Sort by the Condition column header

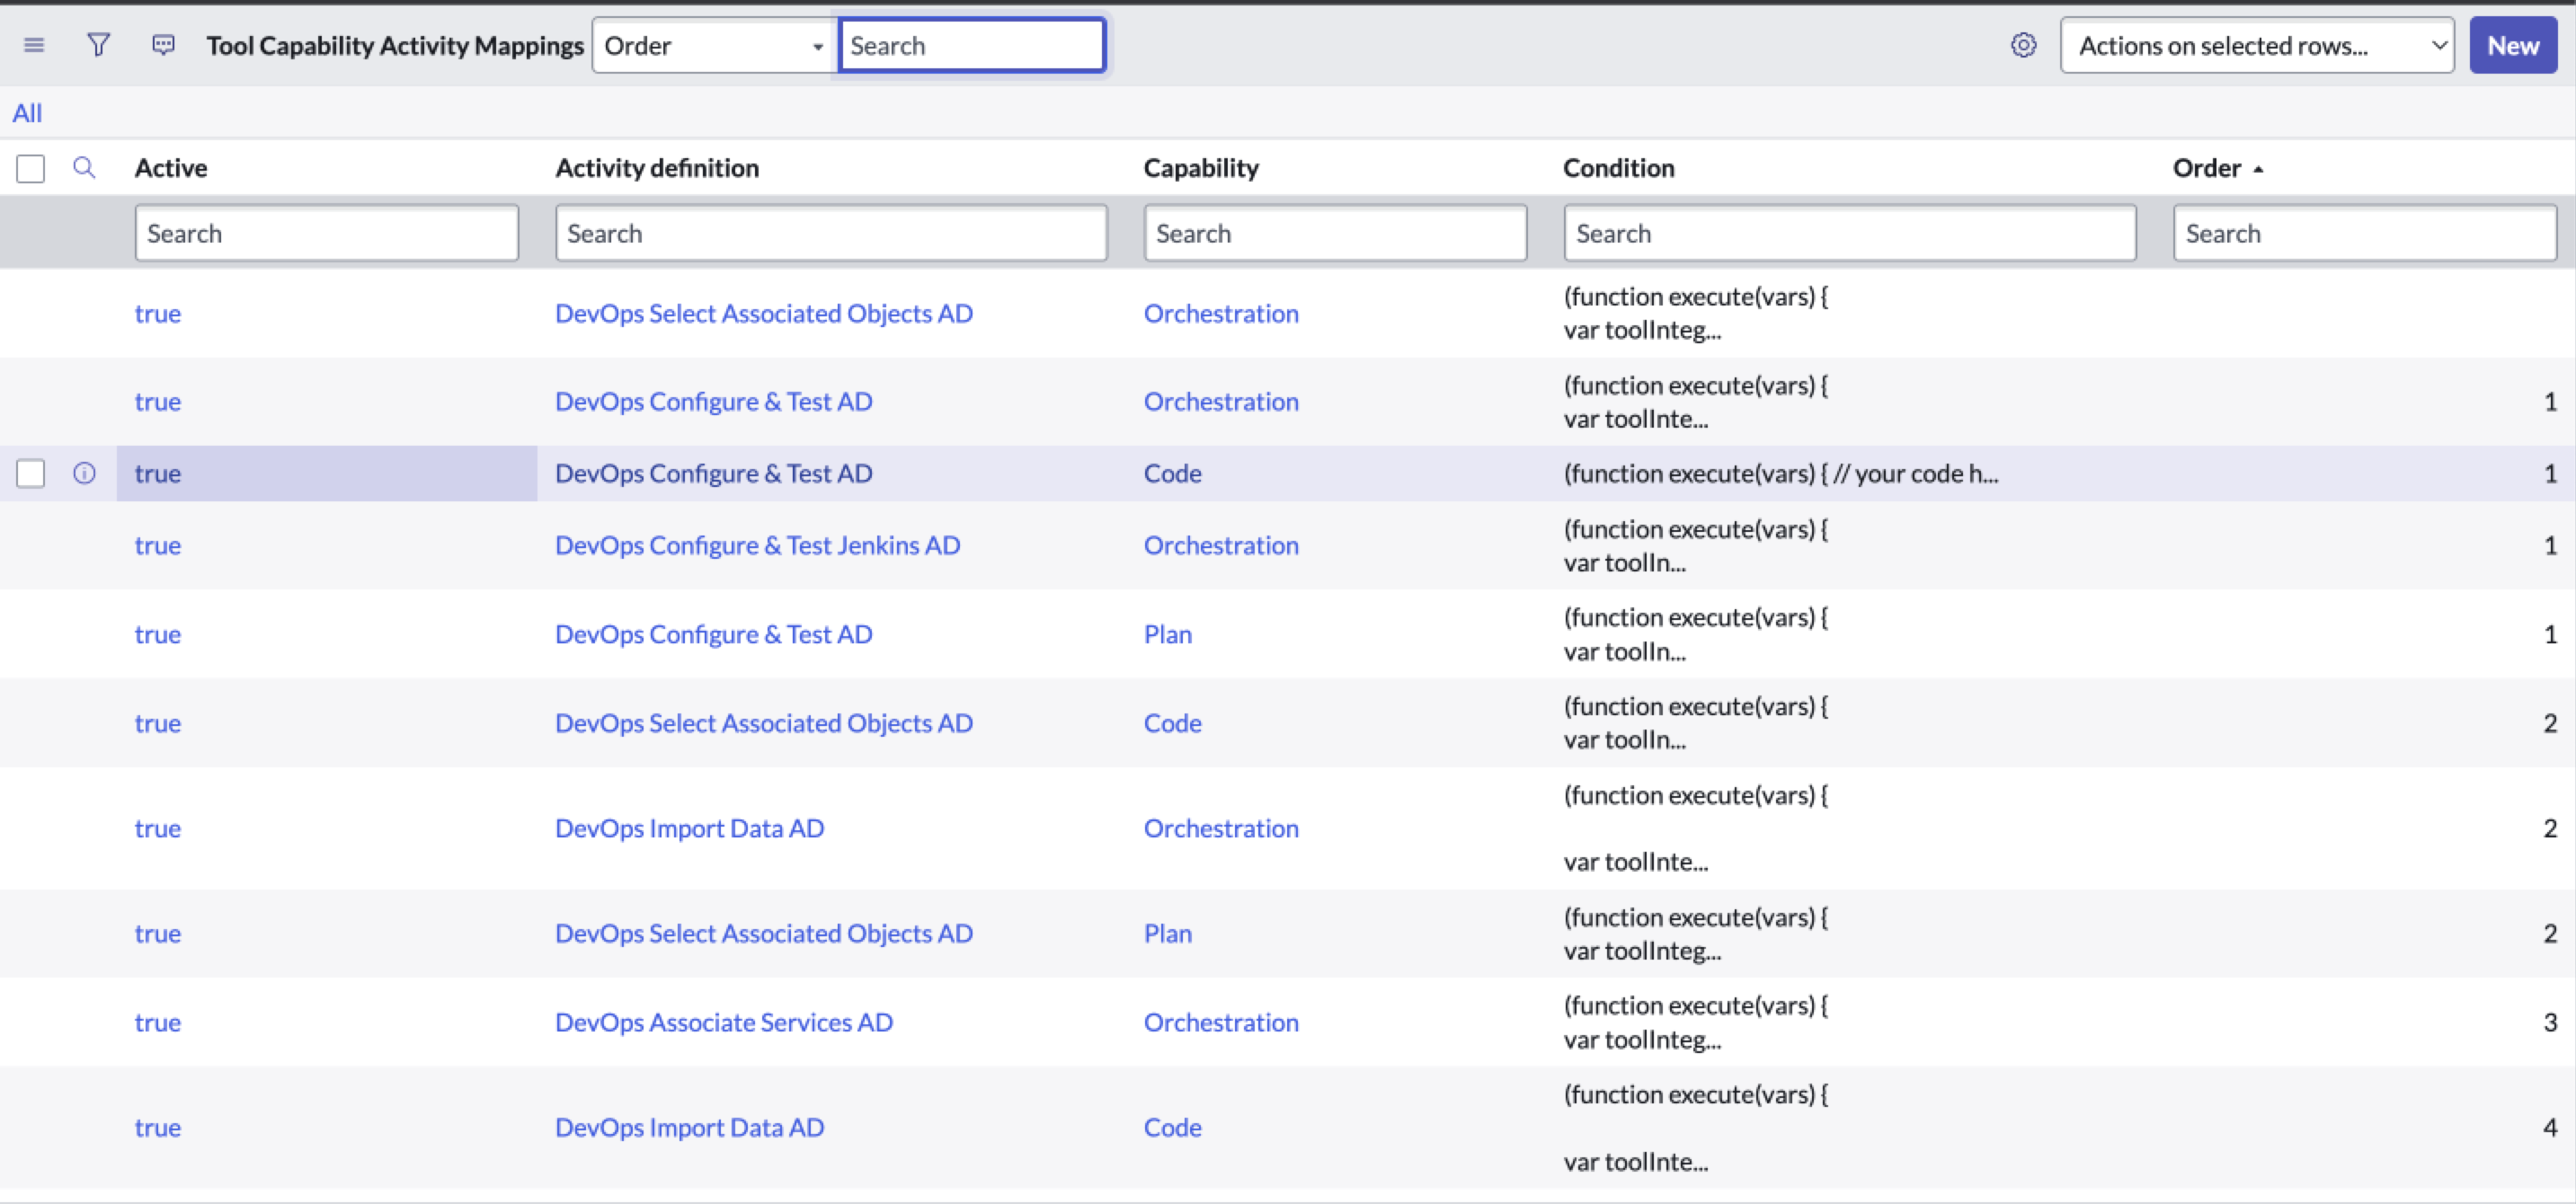(1618, 167)
